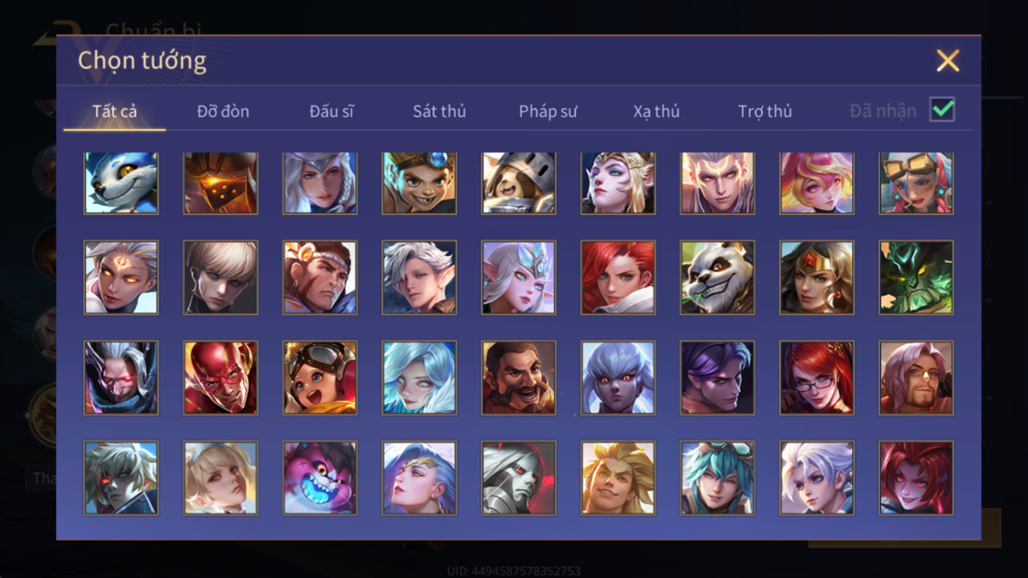The height and width of the screenshot is (578, 1028).
Task: Select the green horned monster hero
Action: pos(916,278)
